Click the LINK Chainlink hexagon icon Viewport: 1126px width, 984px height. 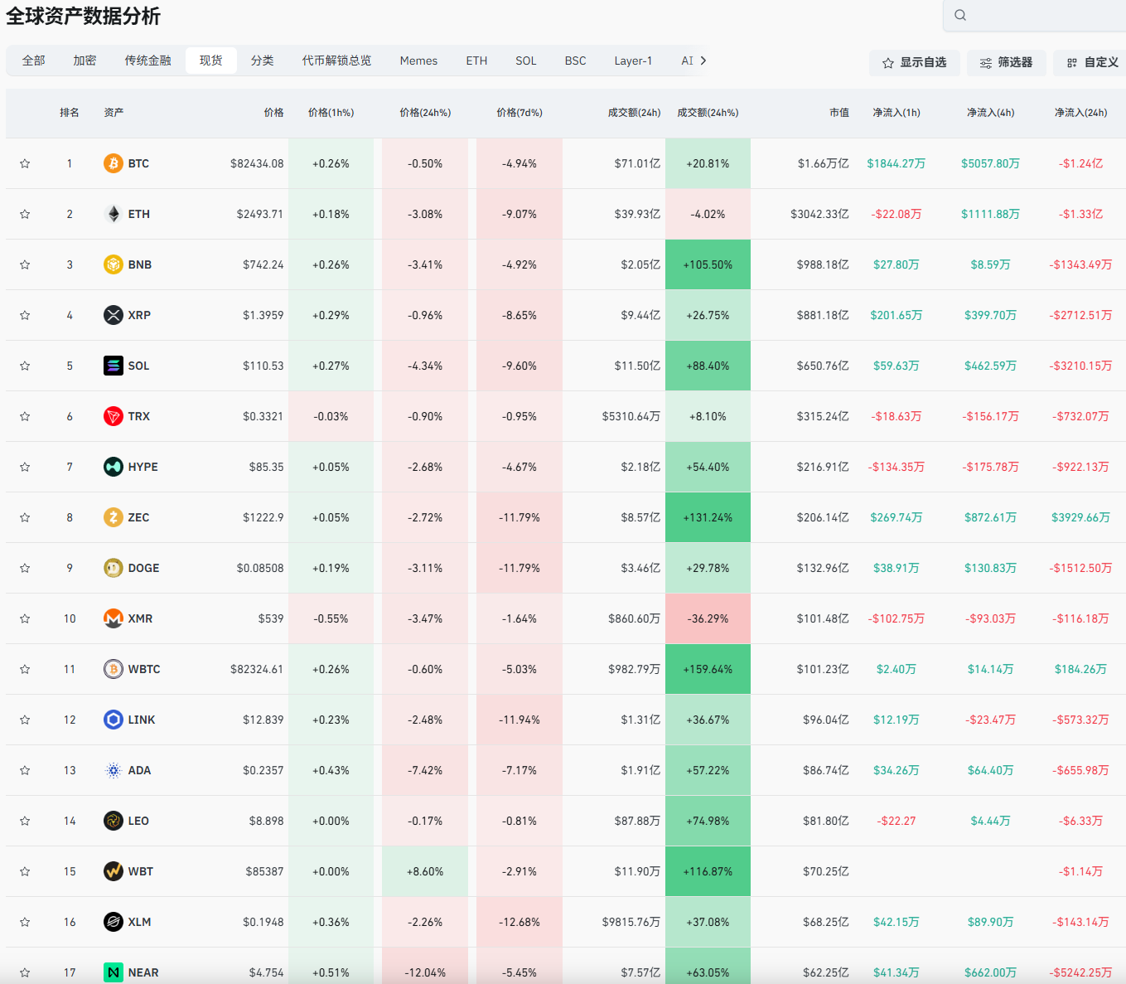pos(114,720)
